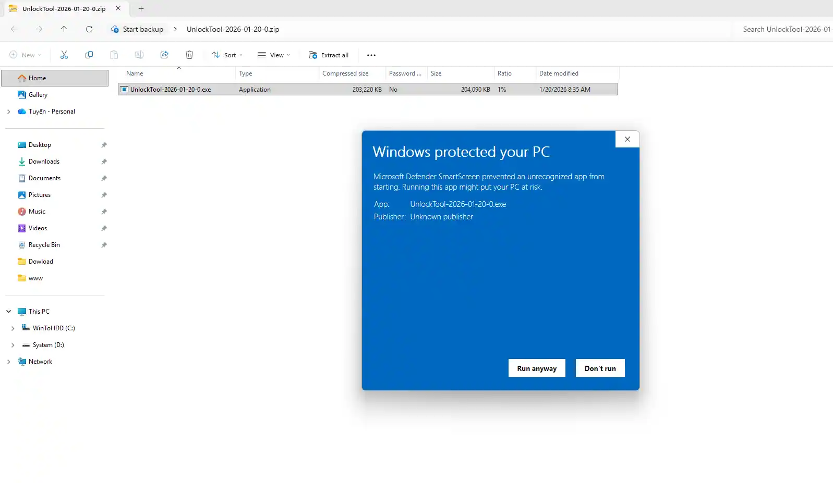Unpin Music using its pin icon
The width and height of the screenshot is (833, 483).
pos(104,212)
